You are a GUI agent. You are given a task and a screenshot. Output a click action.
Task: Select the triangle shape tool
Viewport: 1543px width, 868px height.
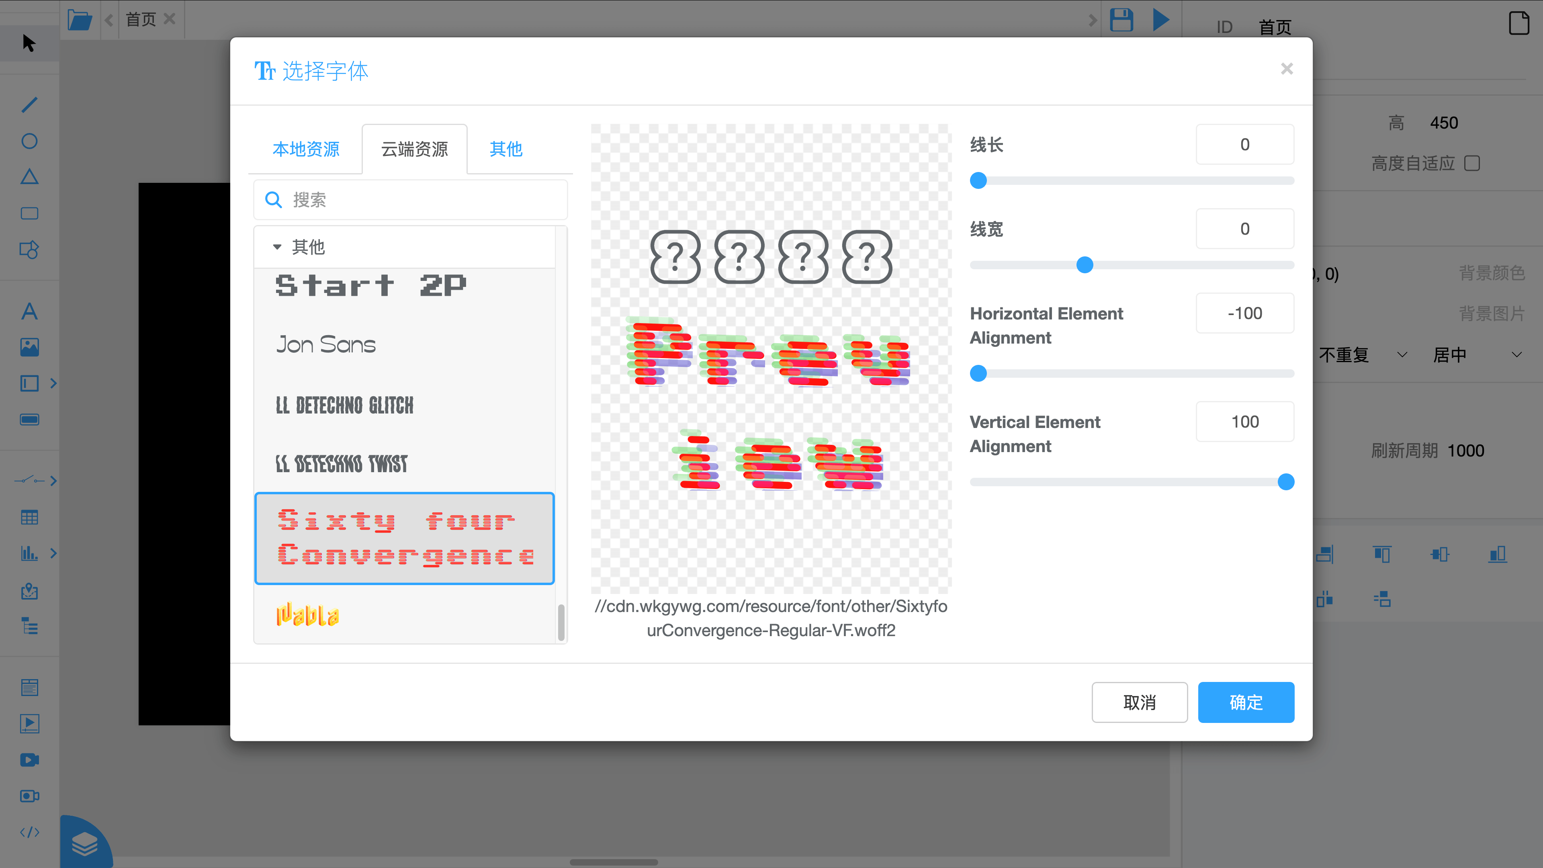tap(29, 177)
